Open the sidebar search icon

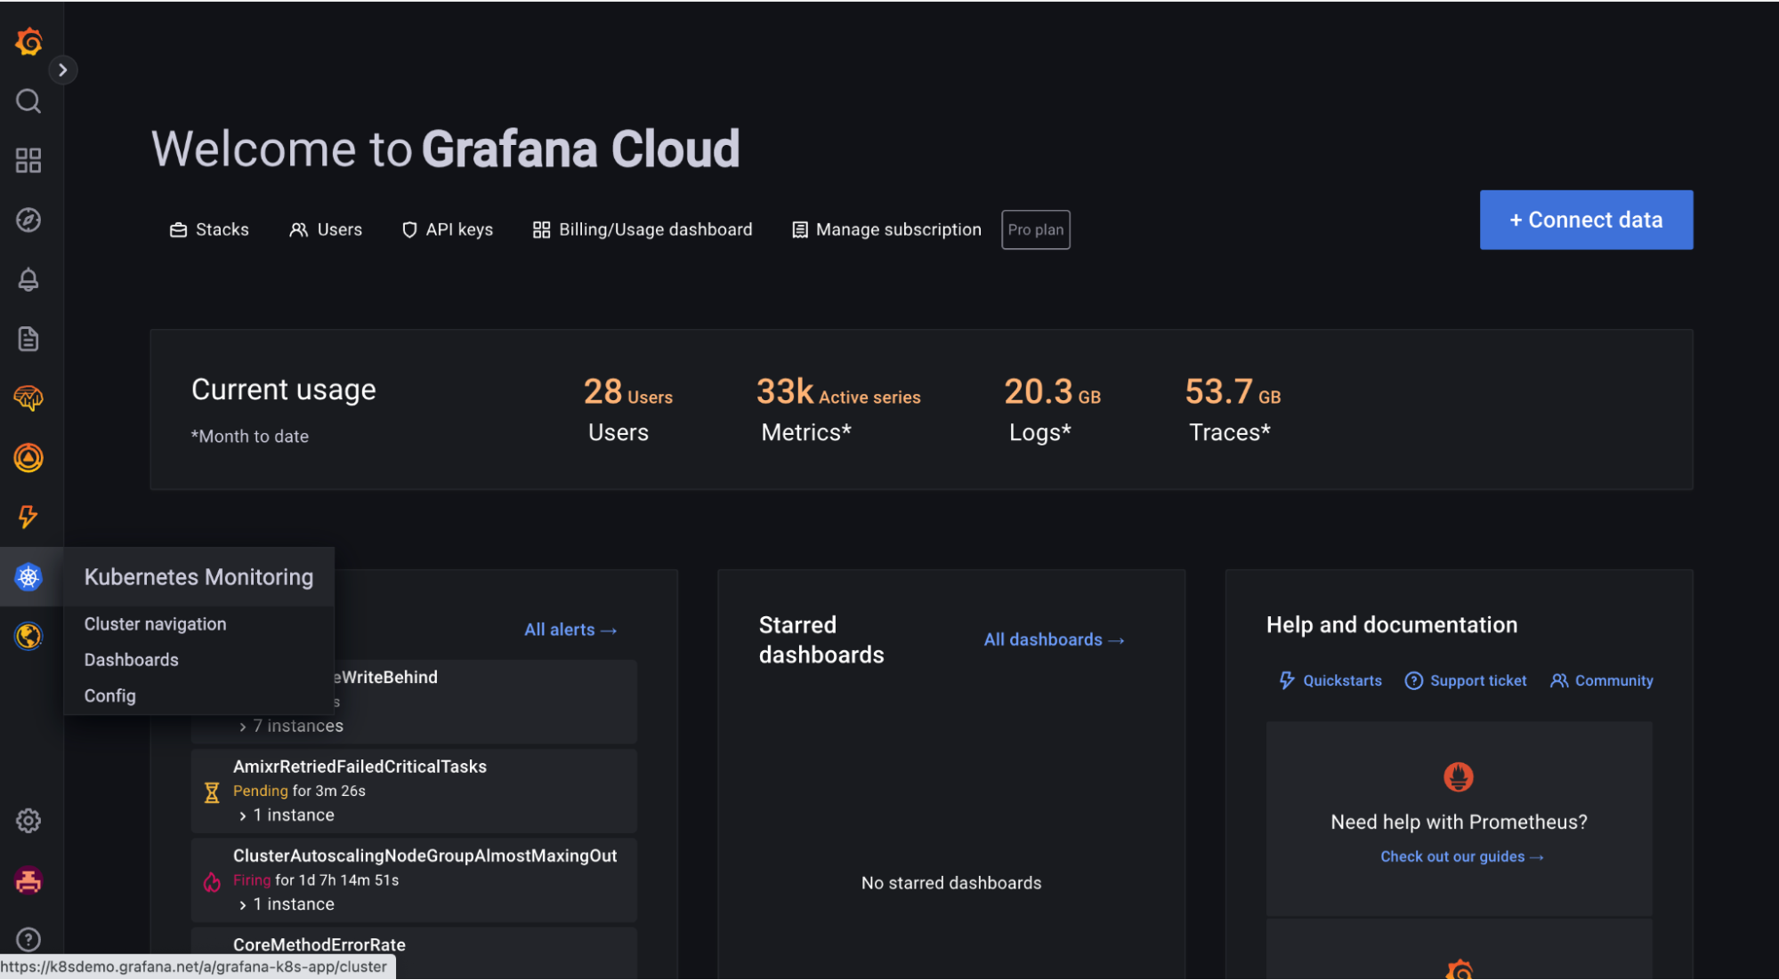tap(28, 101)
